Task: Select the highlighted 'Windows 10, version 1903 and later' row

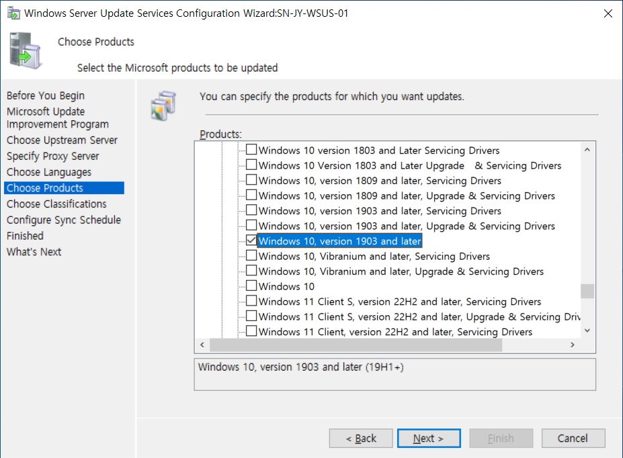Action: pyautogui.click(x=339, y=241)
